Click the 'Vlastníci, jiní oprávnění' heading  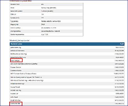[20, 41]
